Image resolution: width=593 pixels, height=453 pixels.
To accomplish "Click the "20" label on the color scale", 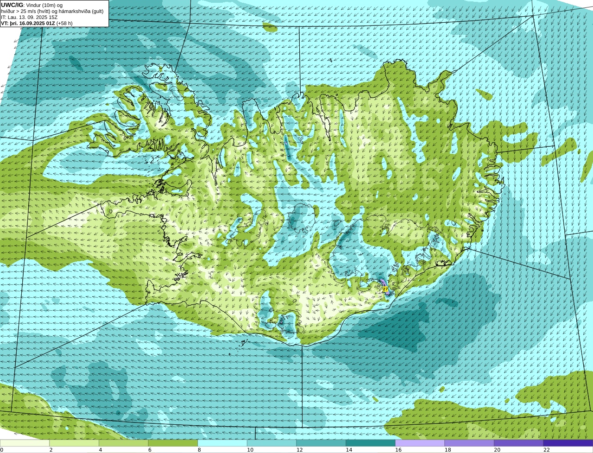I will [x=497, y=450].
